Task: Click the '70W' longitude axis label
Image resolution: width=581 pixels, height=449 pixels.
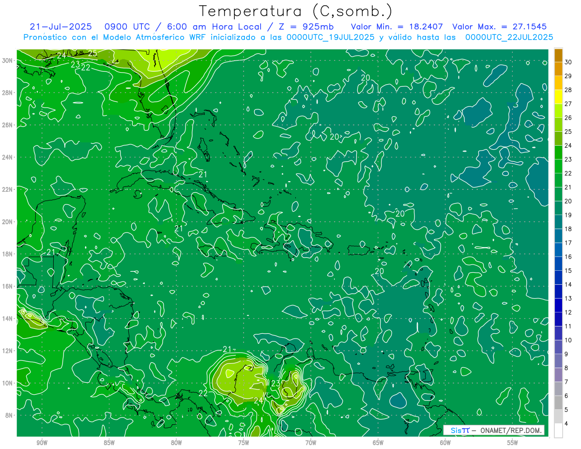Action: 311,443
